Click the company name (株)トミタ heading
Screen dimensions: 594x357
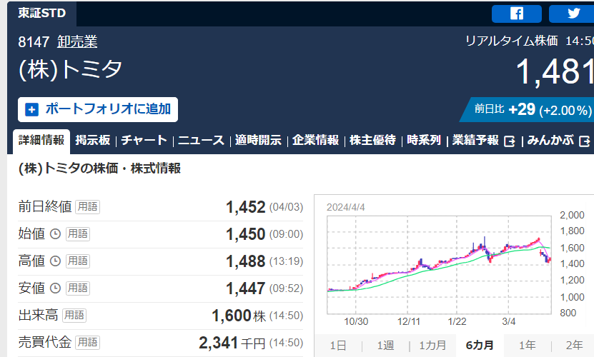(71, 70)
